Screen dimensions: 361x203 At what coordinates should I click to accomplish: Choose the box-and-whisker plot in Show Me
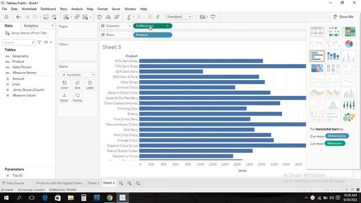[349, 105]
